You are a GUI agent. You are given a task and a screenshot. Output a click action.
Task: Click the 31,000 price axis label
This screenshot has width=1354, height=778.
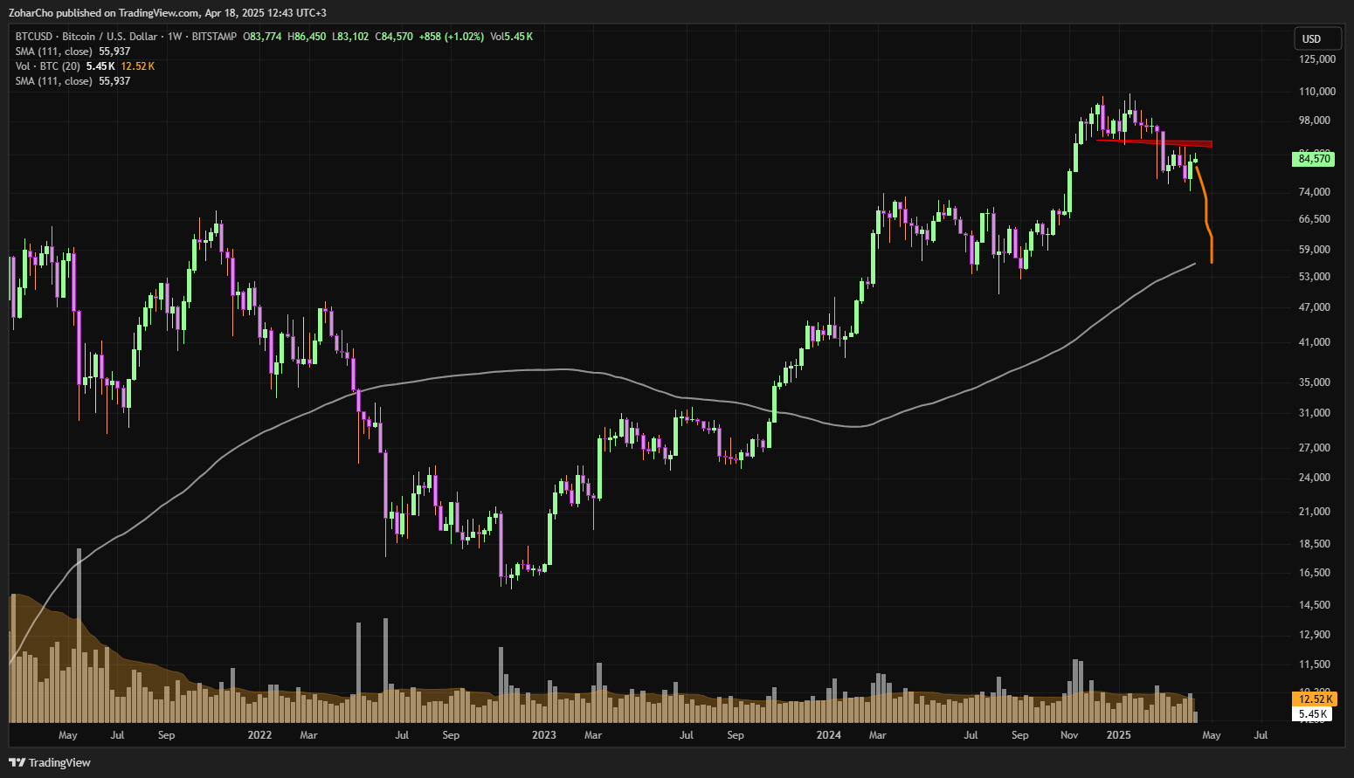pos(1315,413)
